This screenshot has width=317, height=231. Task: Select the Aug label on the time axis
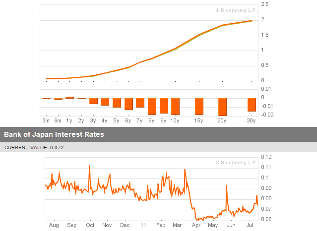coord(54,225)
